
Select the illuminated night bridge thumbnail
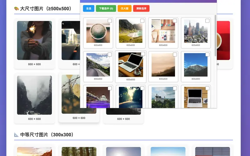[98, 97]
